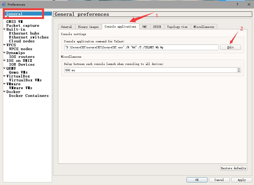The image size is (254, 185).
Task: Select Qemu VMs in the tree
Action: point(18,72)
